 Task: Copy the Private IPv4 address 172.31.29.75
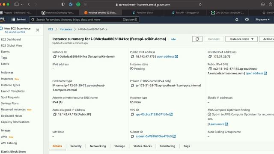[210, 56]
